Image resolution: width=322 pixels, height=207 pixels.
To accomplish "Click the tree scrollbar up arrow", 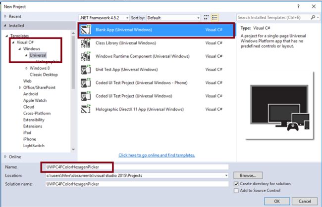I will click(x=73, y=33).
